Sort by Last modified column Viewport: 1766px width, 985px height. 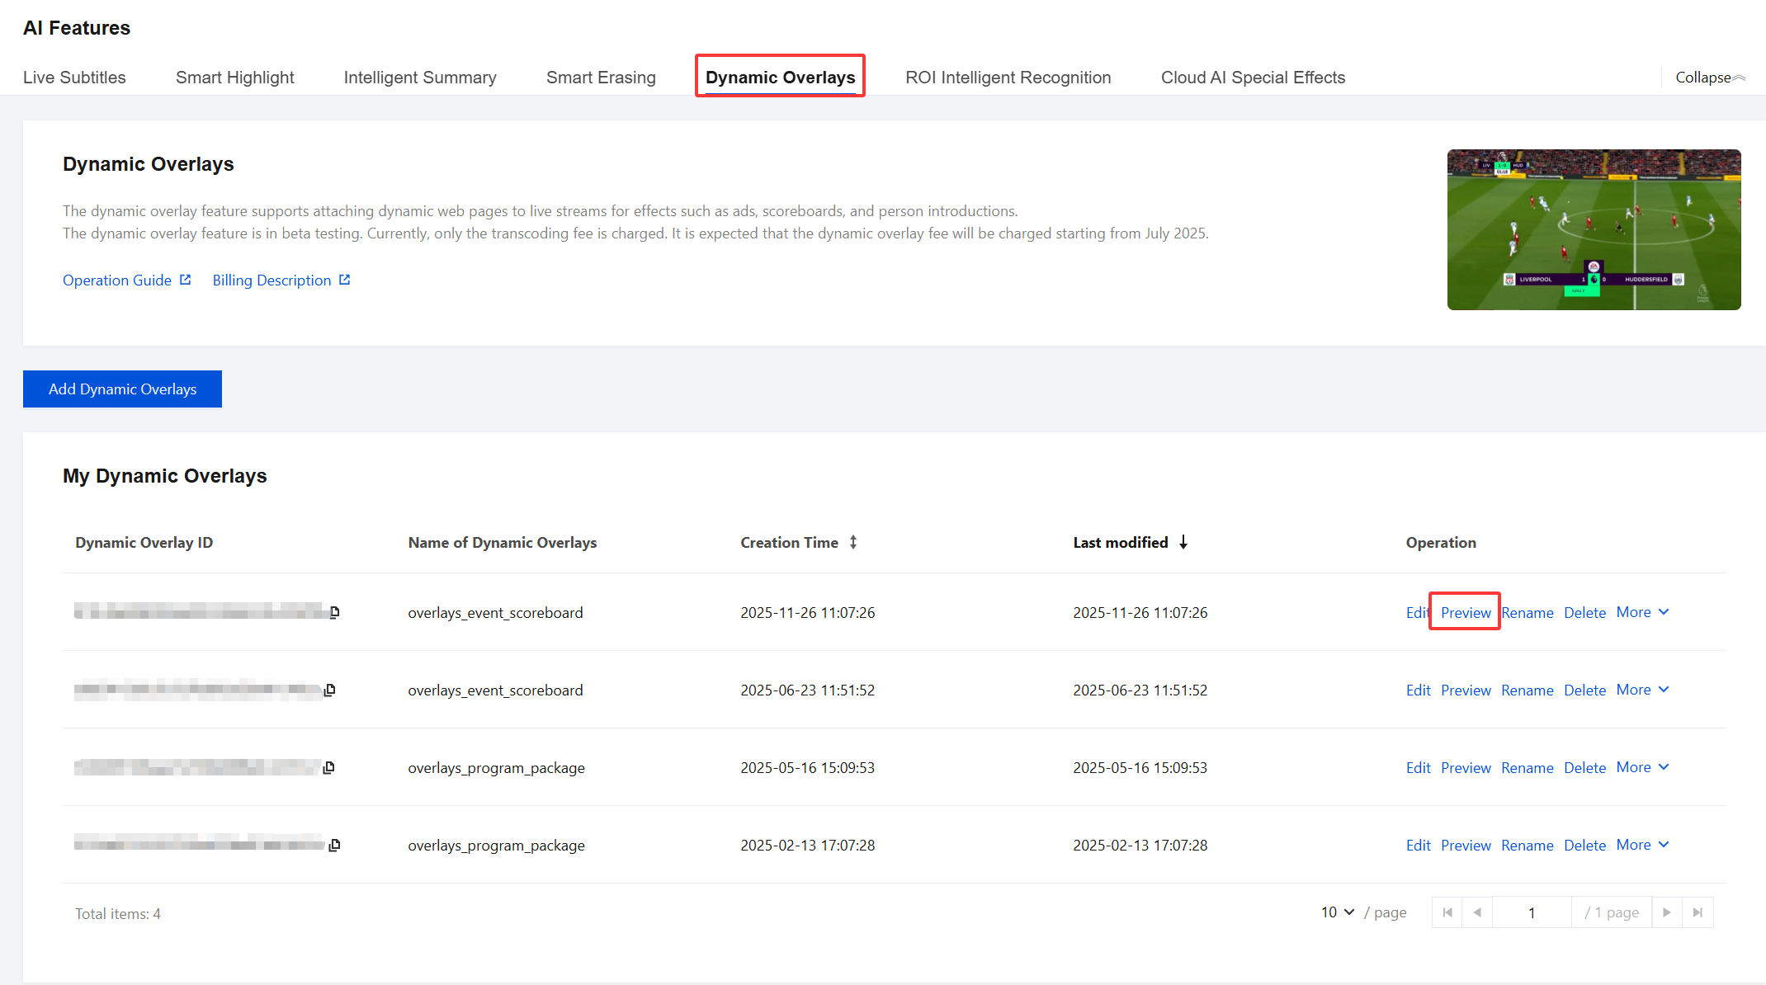(x=1183, y=542)
